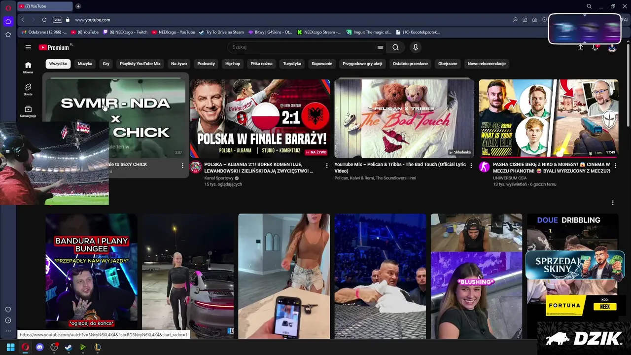Open YouTube notifications bell

596,47
